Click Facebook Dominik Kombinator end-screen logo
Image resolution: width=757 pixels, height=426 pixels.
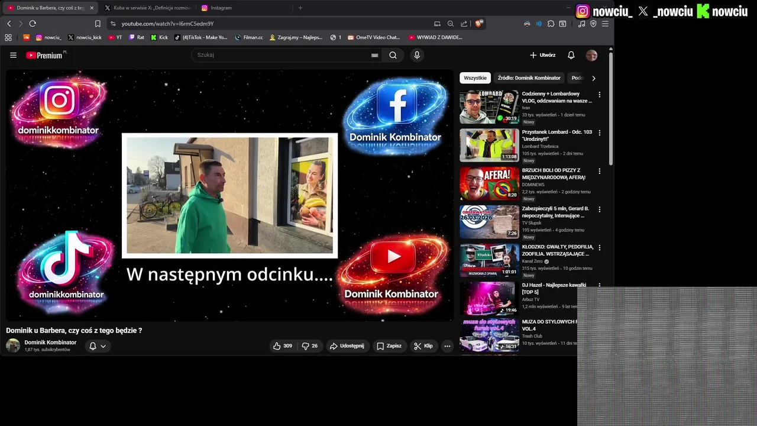click(396, 116)
